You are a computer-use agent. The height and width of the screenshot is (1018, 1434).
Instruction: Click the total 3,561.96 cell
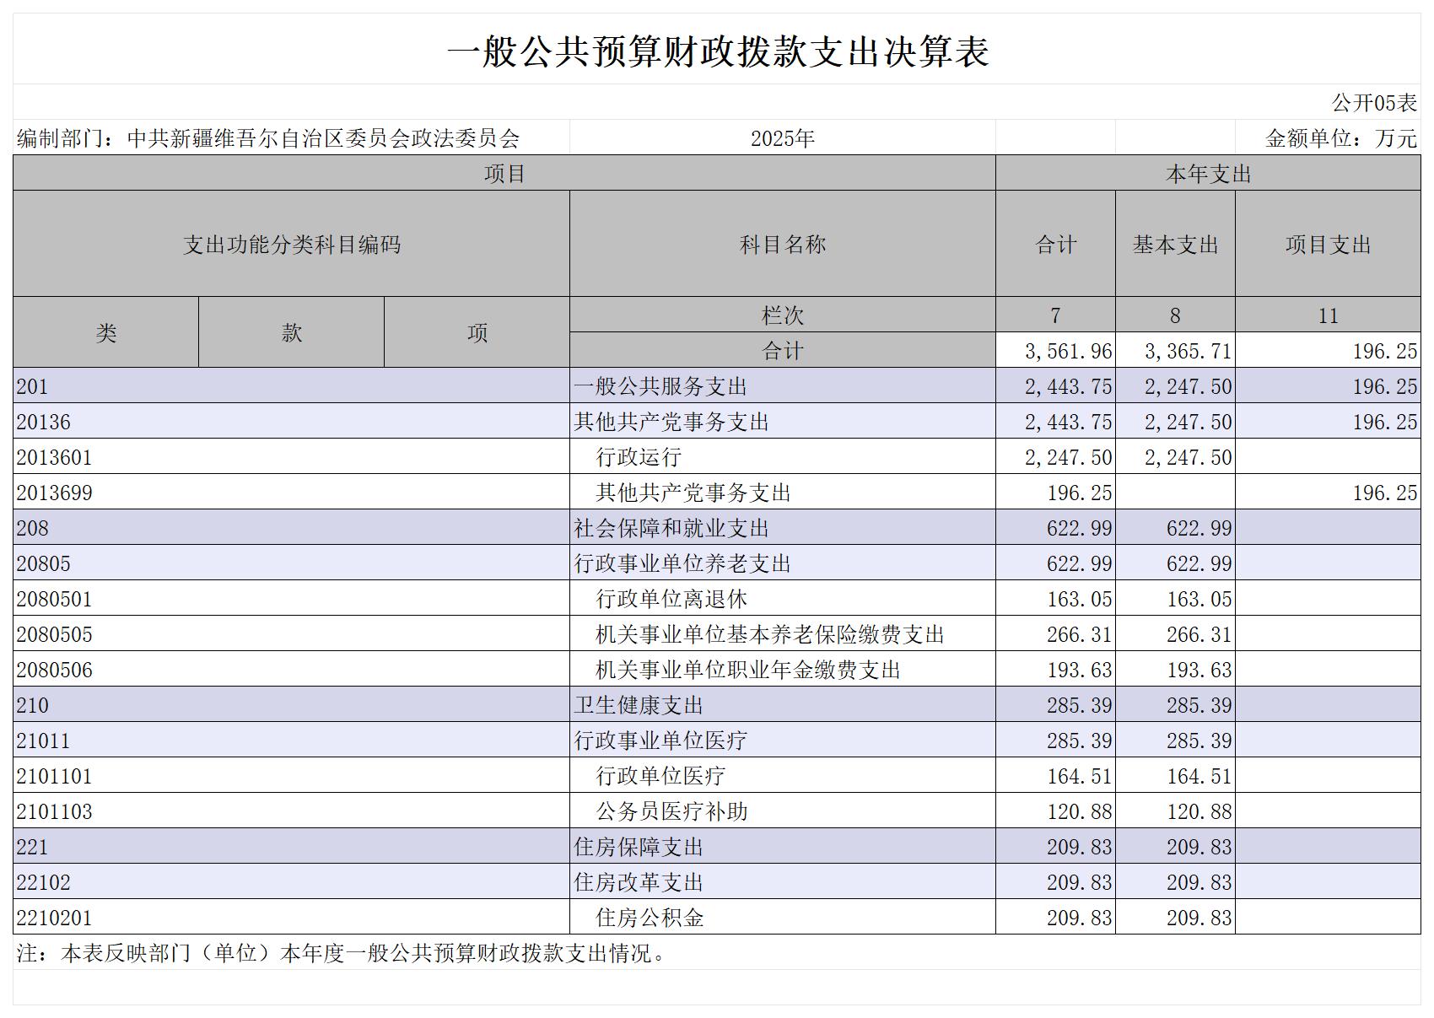1055,350
